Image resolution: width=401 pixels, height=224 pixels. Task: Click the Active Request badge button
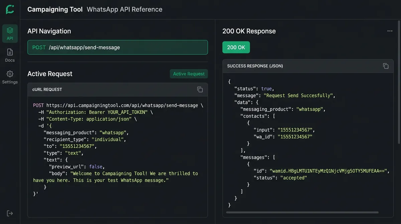[189, 74]
